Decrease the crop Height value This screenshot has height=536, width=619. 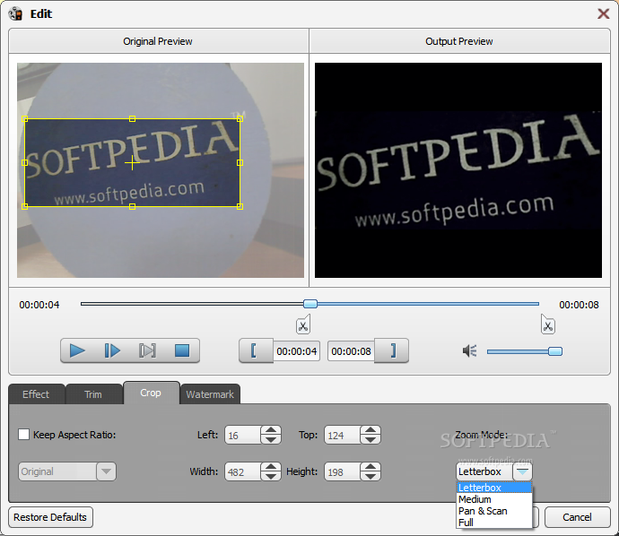click(x=371, y=476)
